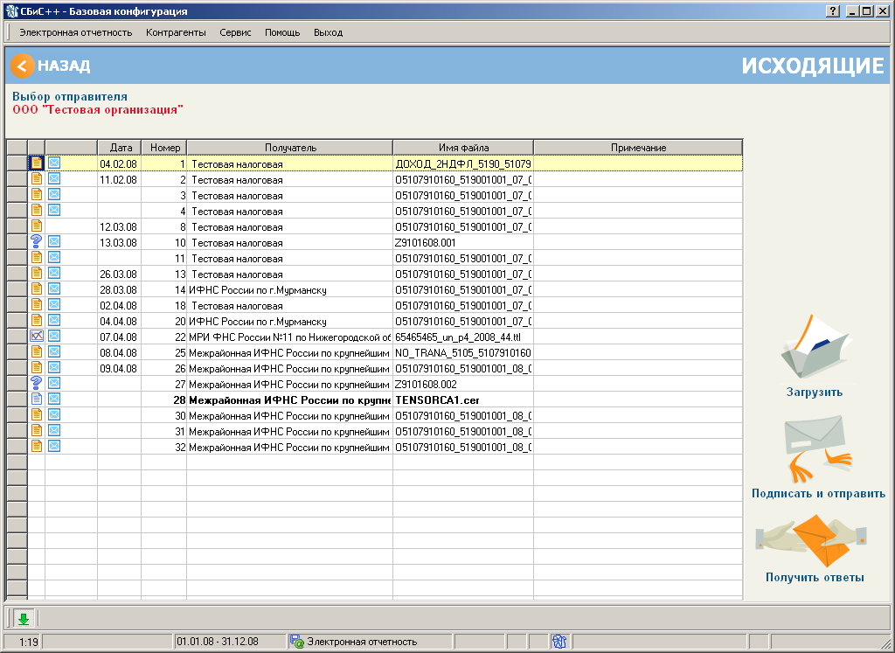This screenshot has width=895, height=653.
Task: Click the bold recipient in row 28
Action: tap(290, 400)
